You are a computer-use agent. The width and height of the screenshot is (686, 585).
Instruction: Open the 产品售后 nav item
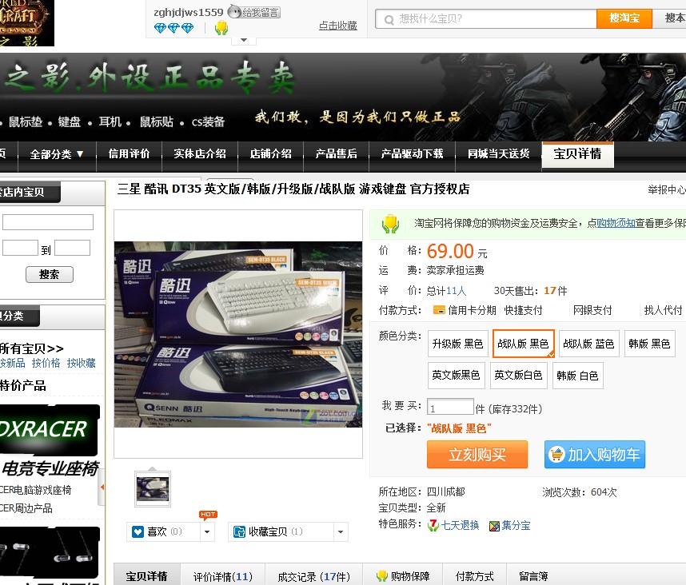coord(336,154)
